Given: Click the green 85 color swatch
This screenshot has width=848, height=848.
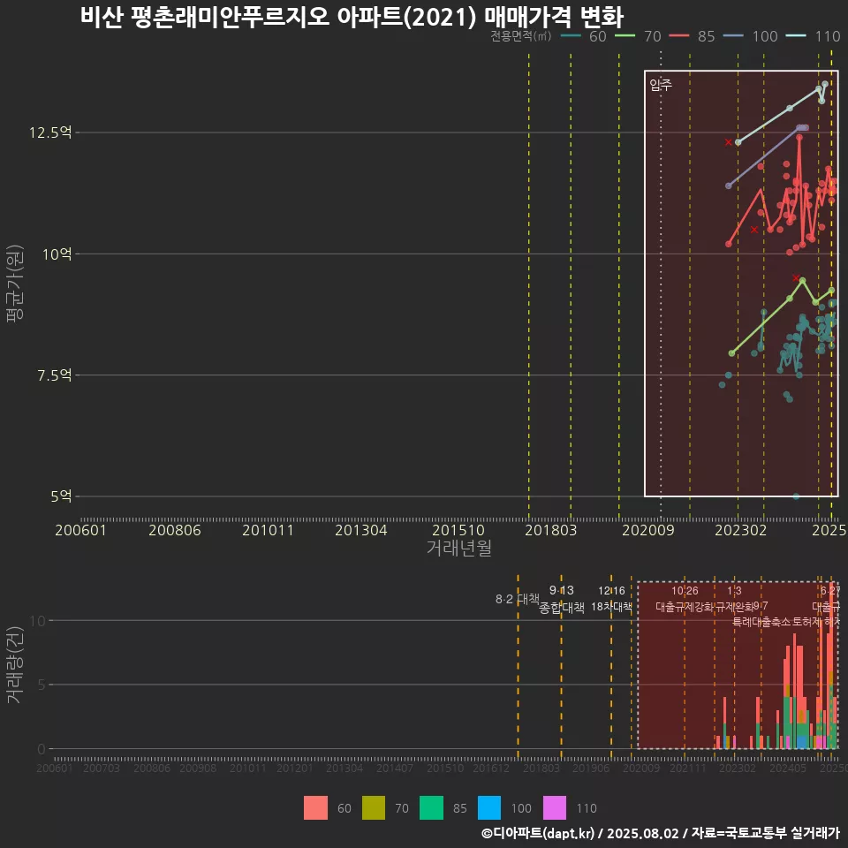Looking at the screenshot, I should point(431,808).
